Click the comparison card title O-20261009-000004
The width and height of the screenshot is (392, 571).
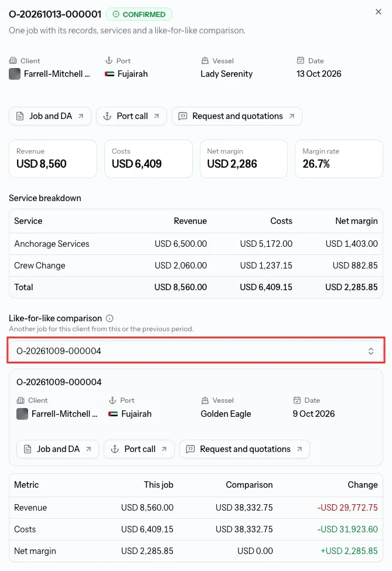59,382
